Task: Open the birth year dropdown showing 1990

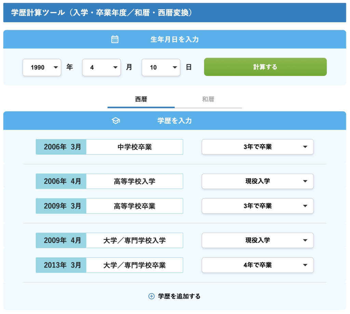Action: (42, 67)
